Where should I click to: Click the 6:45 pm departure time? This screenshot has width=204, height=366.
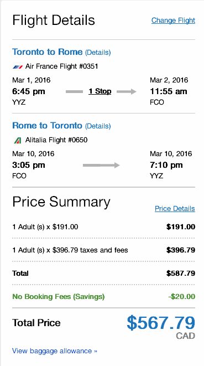29,91
